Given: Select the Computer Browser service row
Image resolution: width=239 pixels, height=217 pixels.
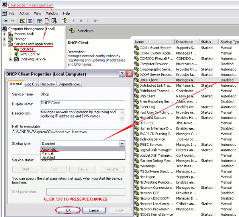Looking at the screenshot, I should click(186, 64).
